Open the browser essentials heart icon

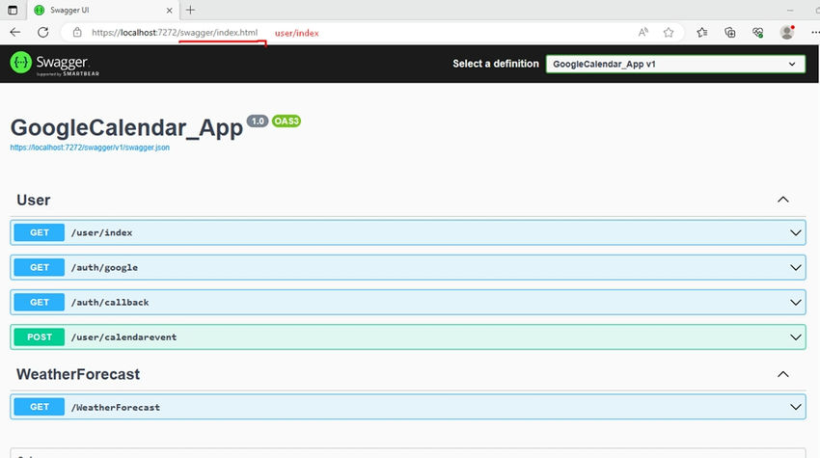[757, 33]
